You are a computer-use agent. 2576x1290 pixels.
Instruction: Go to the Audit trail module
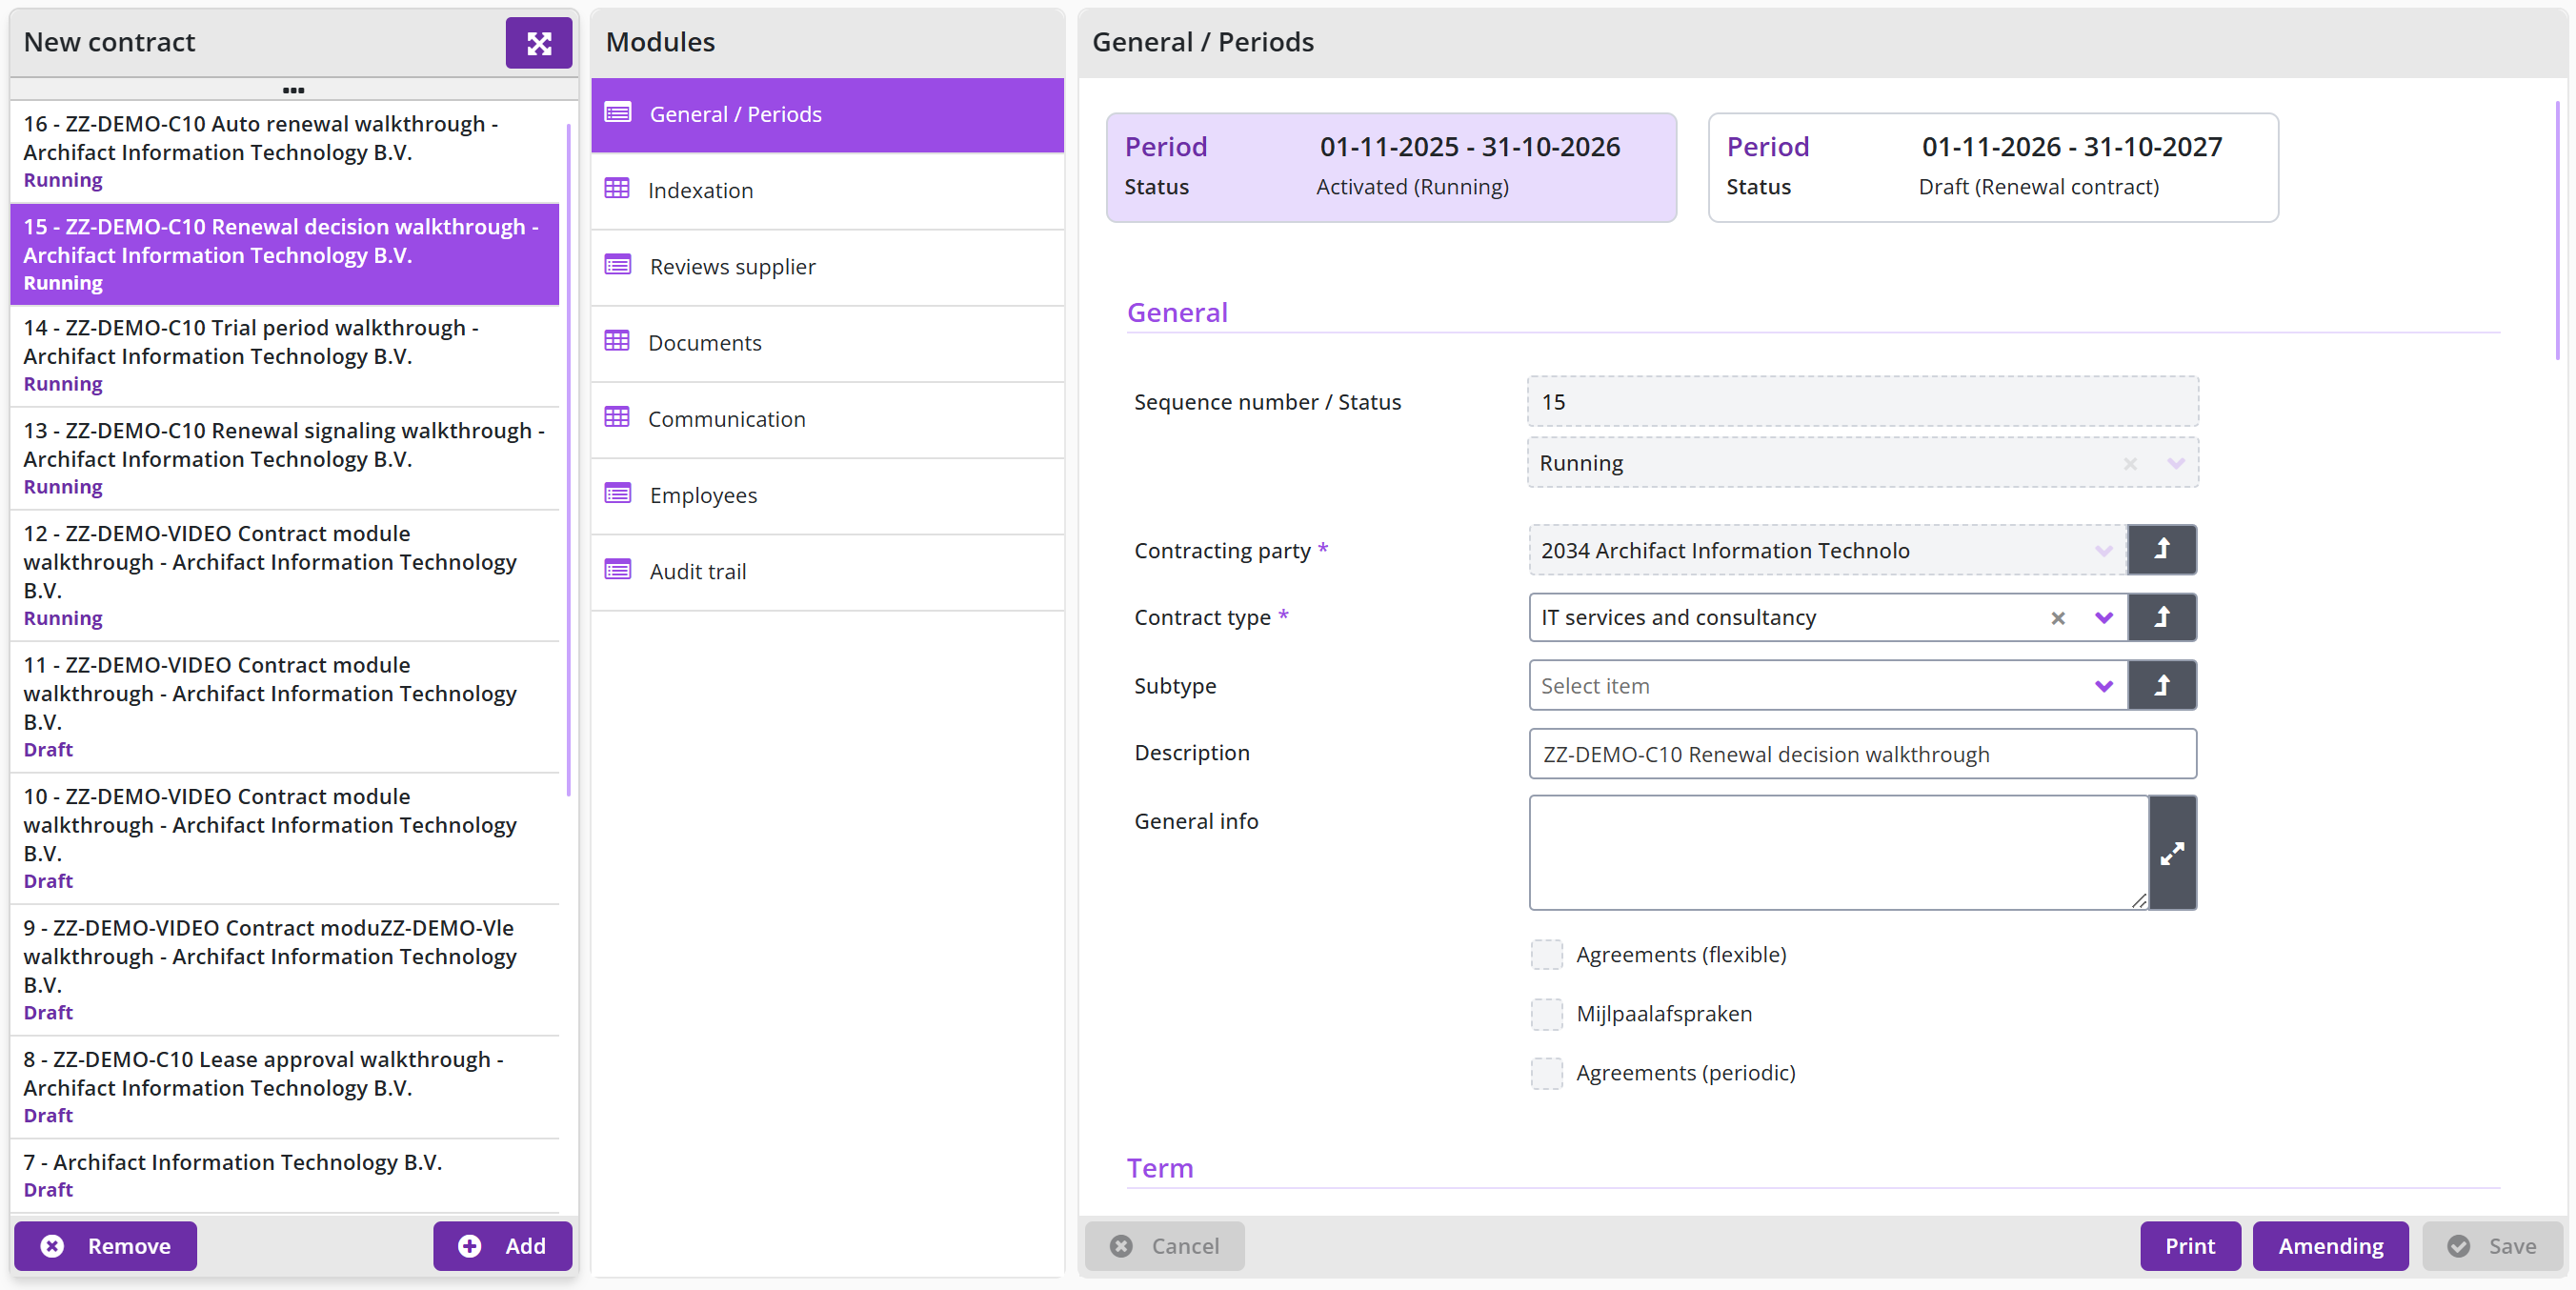(827, 571)
